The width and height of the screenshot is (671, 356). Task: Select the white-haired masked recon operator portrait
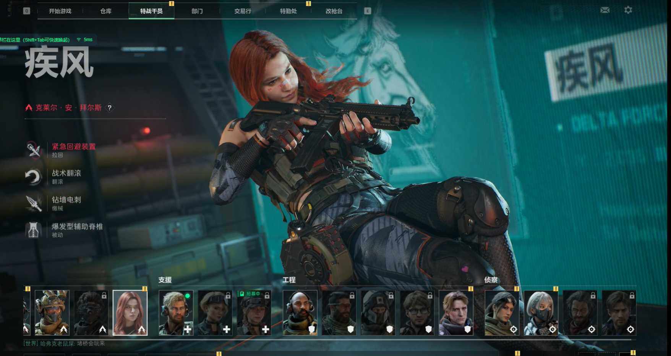[541, 313]
